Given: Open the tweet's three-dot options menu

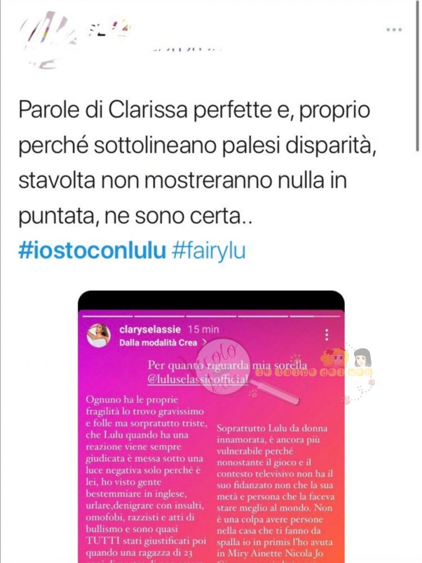Looking at the screenshot, I should (394, 30).
